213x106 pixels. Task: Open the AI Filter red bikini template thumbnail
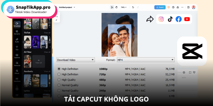(x=28, y=61)
